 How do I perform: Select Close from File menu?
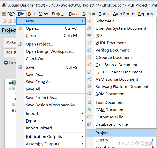tap(51, 36)
